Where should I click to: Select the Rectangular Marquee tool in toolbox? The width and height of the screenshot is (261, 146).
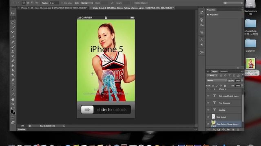(x=13, y=18)
